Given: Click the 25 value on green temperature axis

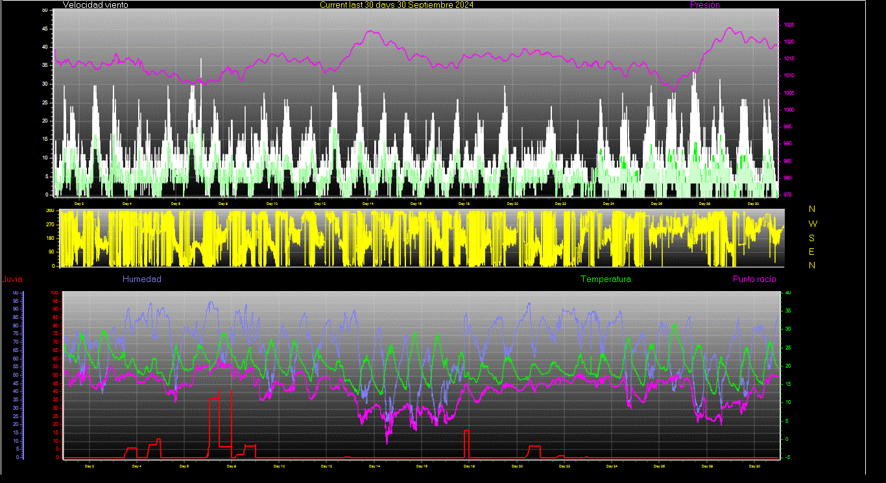Looking at the screenshot, I should tap(788, 348).
